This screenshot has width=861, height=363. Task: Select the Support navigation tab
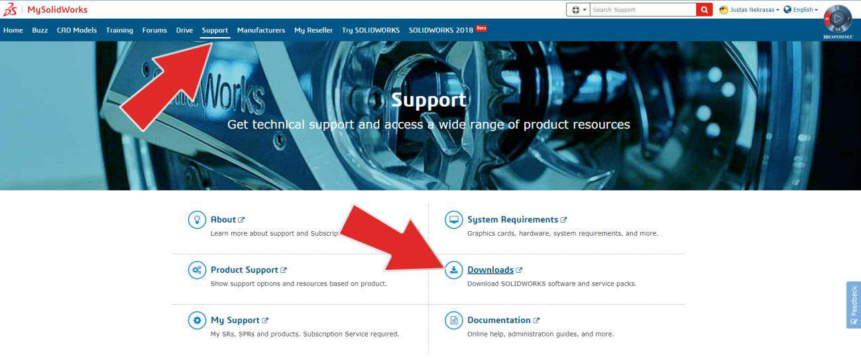[215, 30]
